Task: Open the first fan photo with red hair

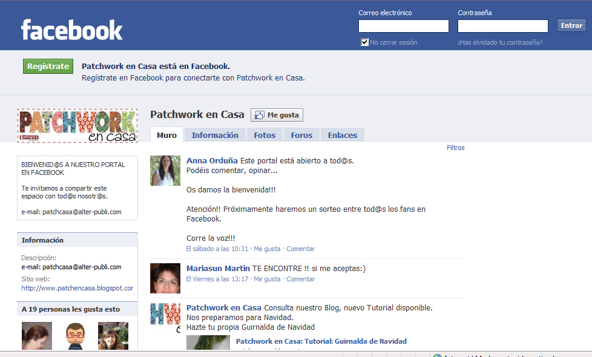Action: tap(37, 335)
